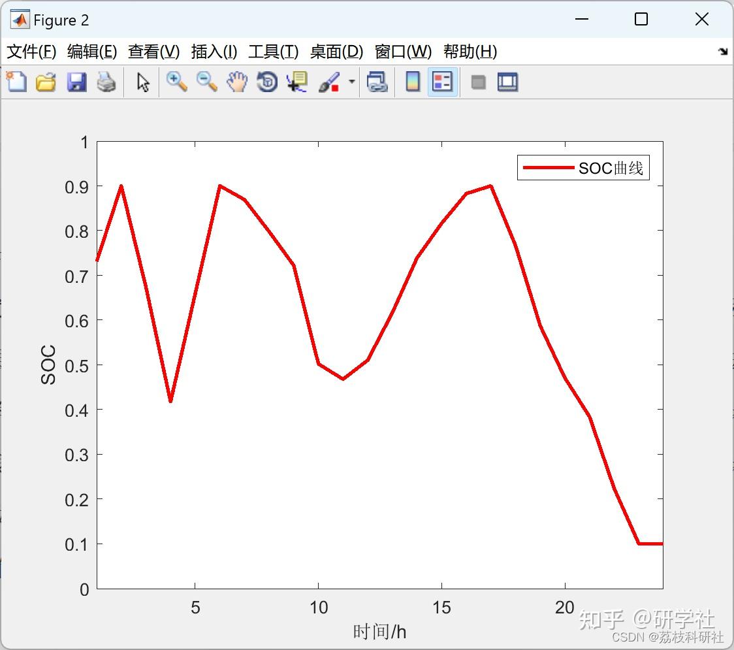
Task: Toggle the Link Plot feature
Action: point(377,82)
